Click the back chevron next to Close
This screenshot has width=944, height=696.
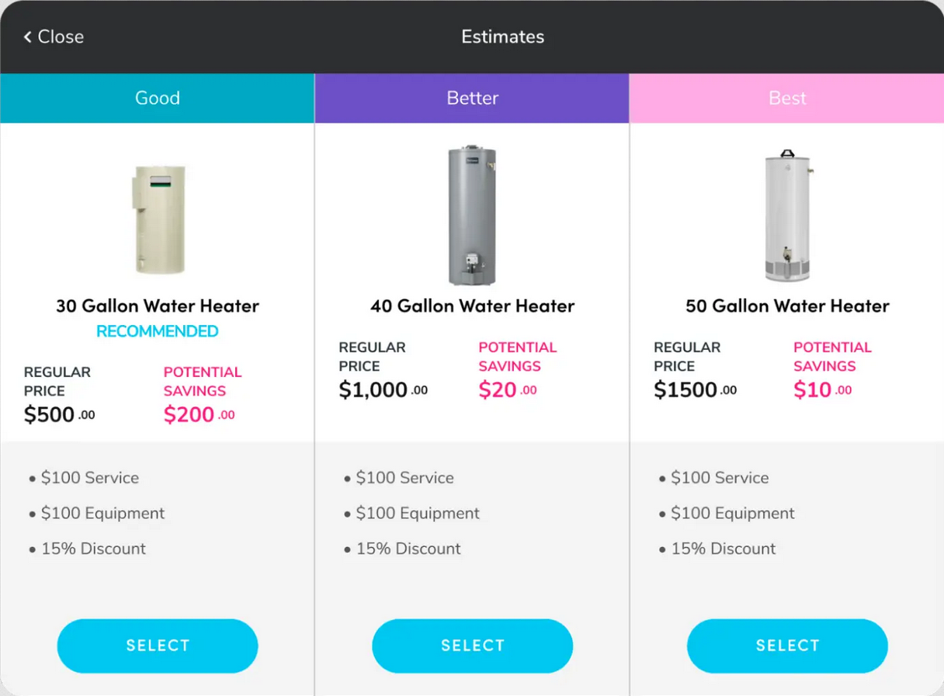click(x=26, y=36)
